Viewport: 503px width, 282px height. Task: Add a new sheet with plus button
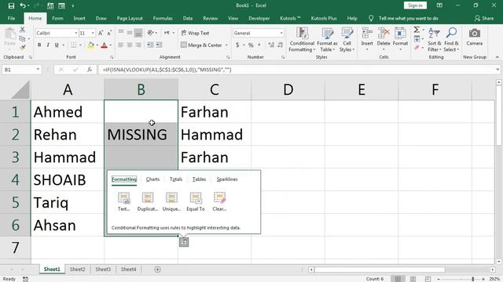(157, 269)
